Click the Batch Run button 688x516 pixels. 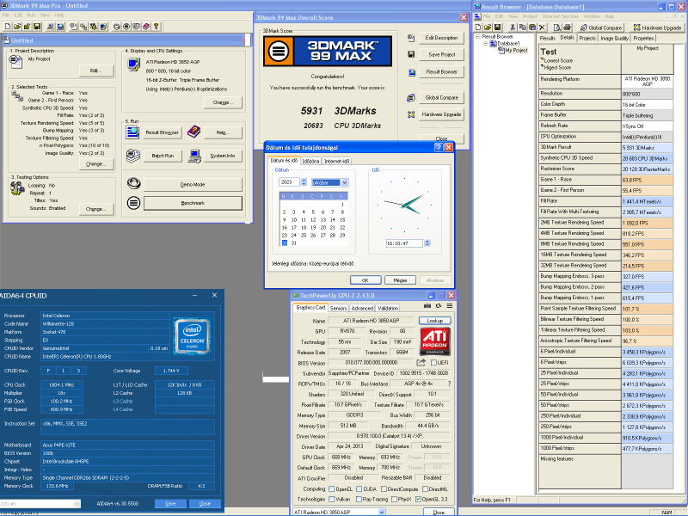click(163, 156)
